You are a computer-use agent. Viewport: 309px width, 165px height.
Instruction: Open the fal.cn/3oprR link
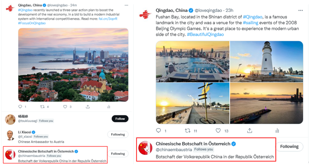[x=108, y=19]
